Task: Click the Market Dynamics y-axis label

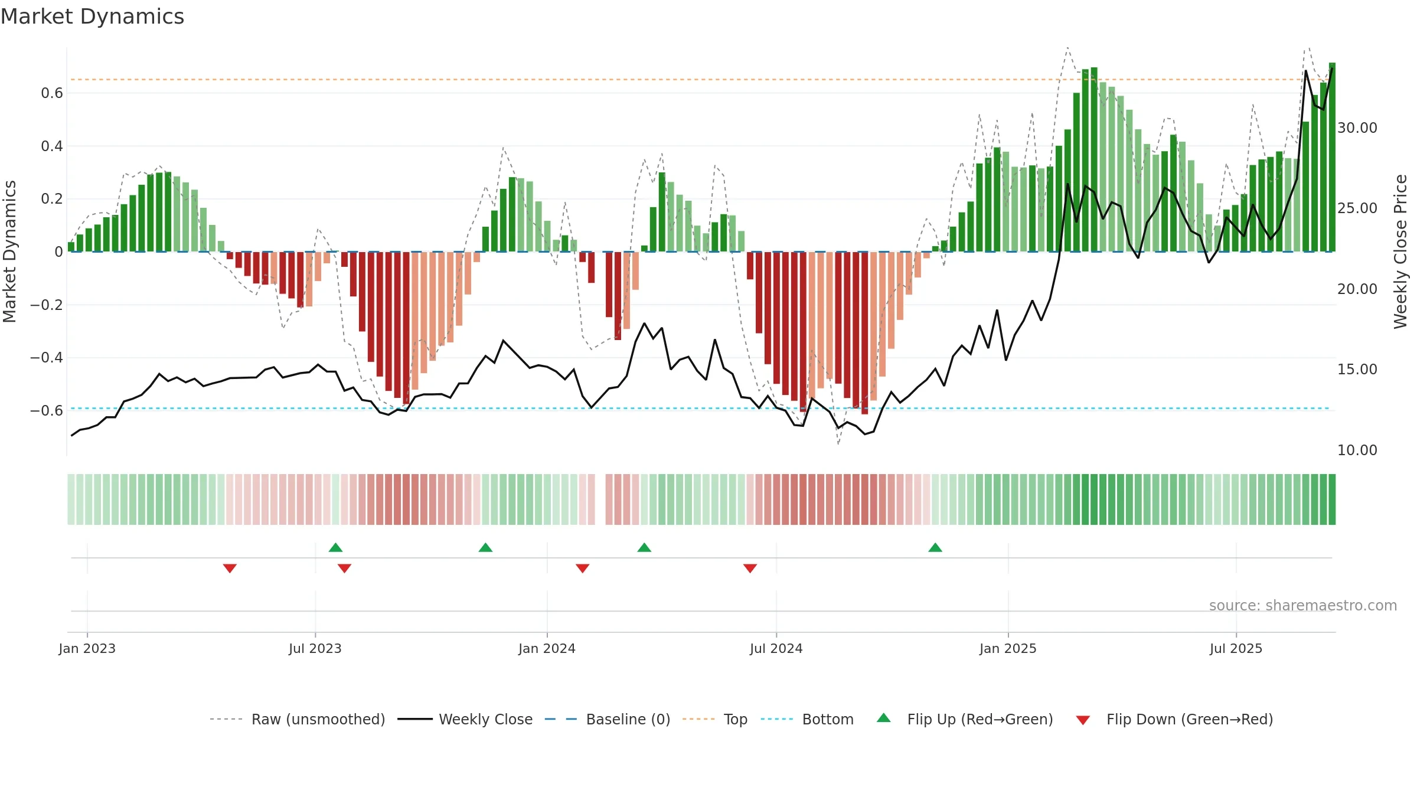Action: (x=10, y=251)
